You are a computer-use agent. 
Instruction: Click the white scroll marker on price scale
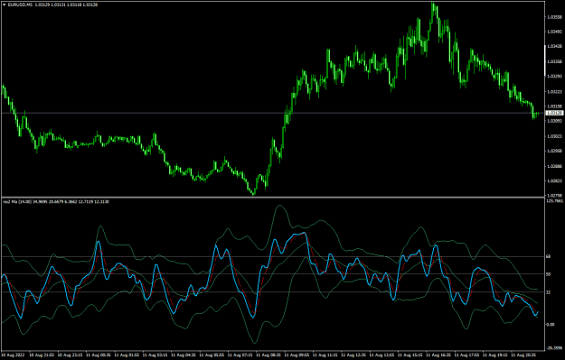pyautogui.click(x=544, y=60)
